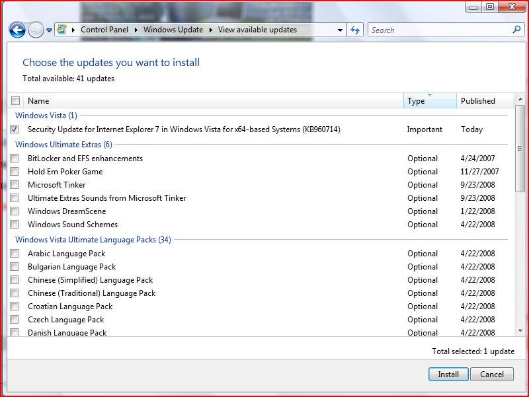Click the Control Panel icon in address bar
Image resolution: width=529 pixels, height=397 pixels.
coord(61,29)
